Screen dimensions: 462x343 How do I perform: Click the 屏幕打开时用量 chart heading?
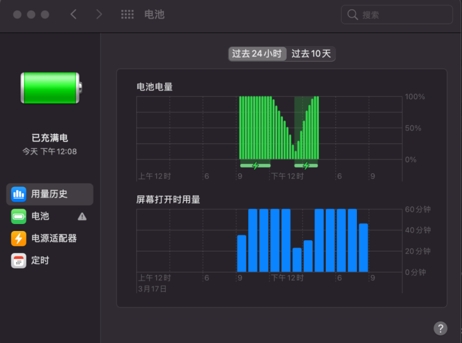[168, 199]
